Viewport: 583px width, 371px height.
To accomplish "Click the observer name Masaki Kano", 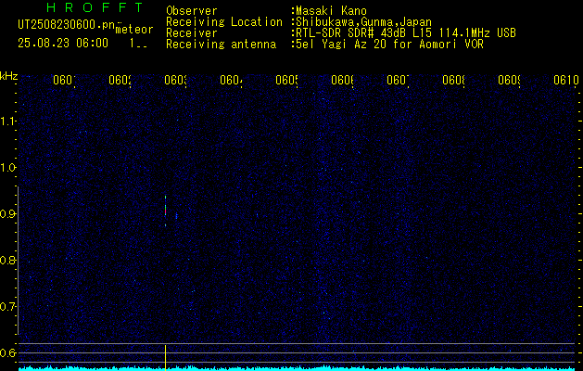I will click(331, 11).
